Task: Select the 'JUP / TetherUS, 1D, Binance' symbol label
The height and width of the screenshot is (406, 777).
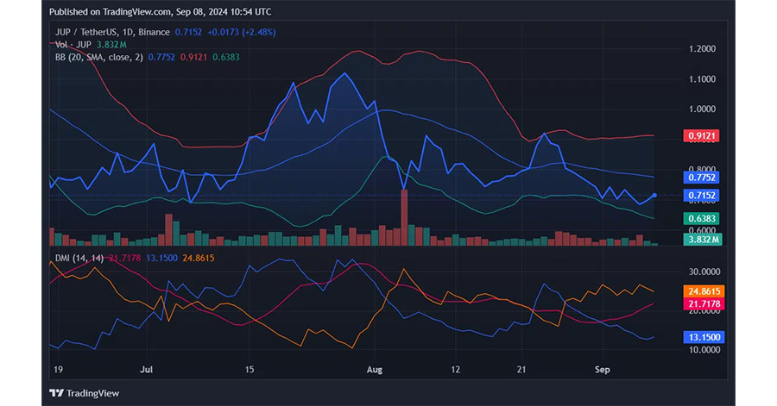Action: pyautogui.click(x=112, y=32)
